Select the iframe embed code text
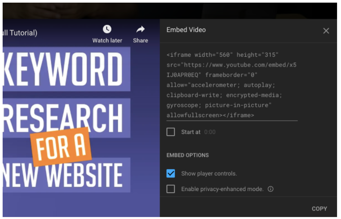The width and height of the screenshot is (341, 219). (x=232, y=85)
